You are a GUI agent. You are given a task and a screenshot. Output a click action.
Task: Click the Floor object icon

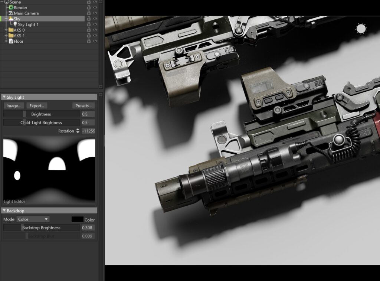tap(11, 41)
